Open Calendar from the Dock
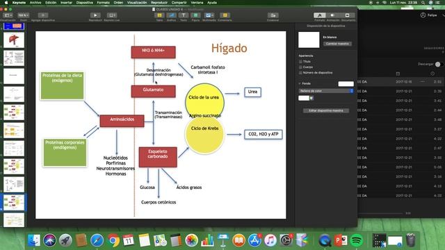This screenshot has height=250, width=445. [129, 240]
